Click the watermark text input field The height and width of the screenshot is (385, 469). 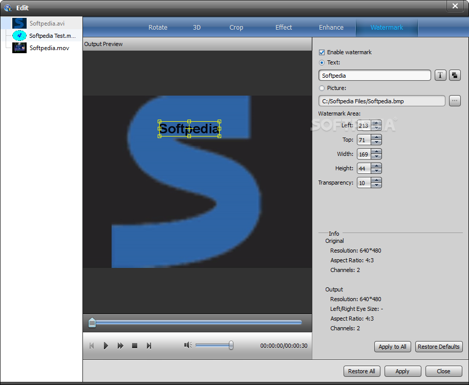click(374, 76)
